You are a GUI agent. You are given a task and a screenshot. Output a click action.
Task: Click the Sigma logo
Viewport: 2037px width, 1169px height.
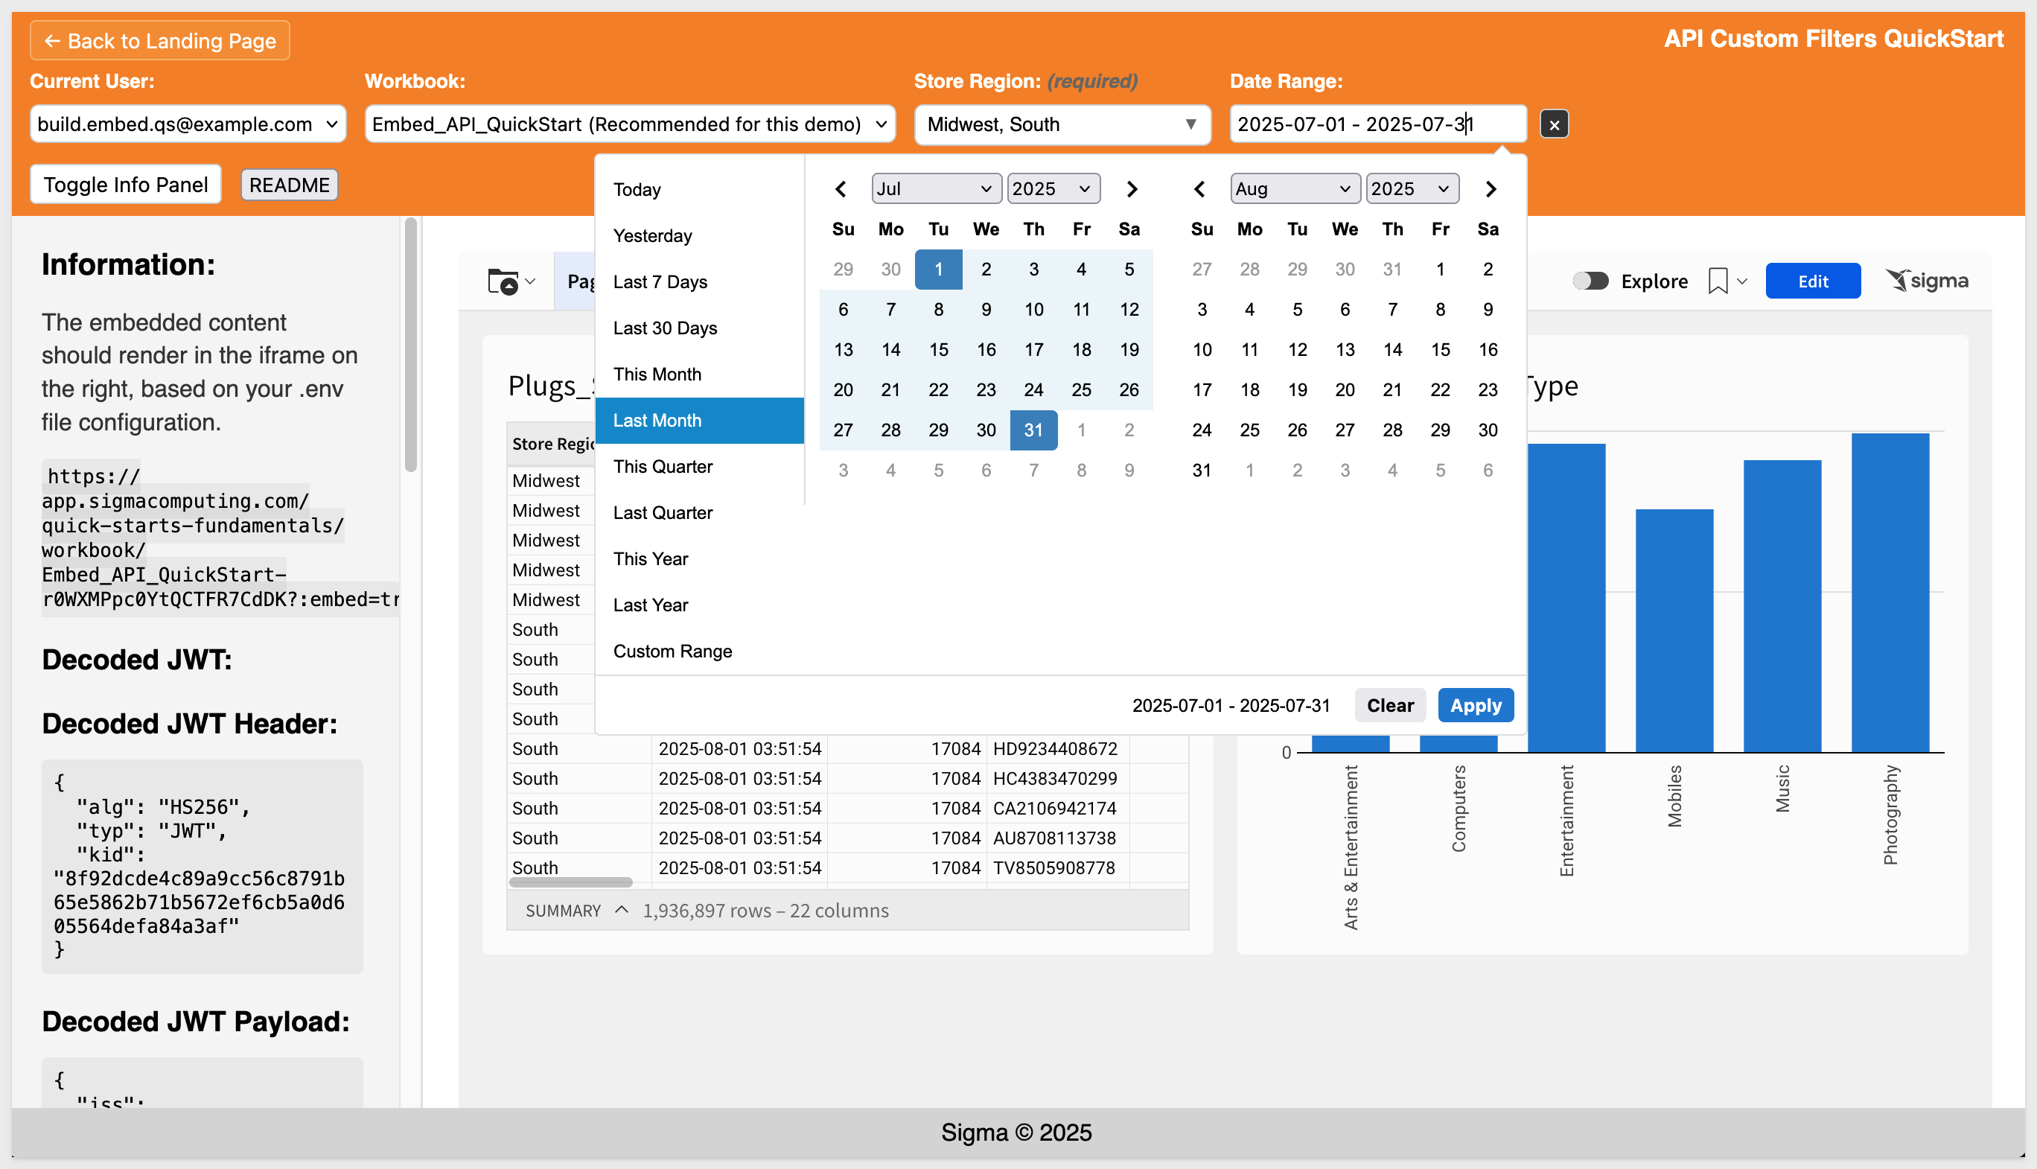[x=1926, y=281]
